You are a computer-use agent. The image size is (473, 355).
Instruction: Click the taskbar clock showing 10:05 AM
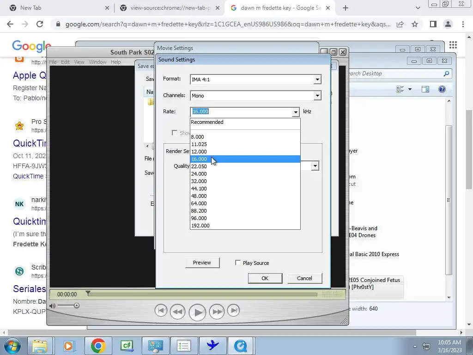(449, 346)
